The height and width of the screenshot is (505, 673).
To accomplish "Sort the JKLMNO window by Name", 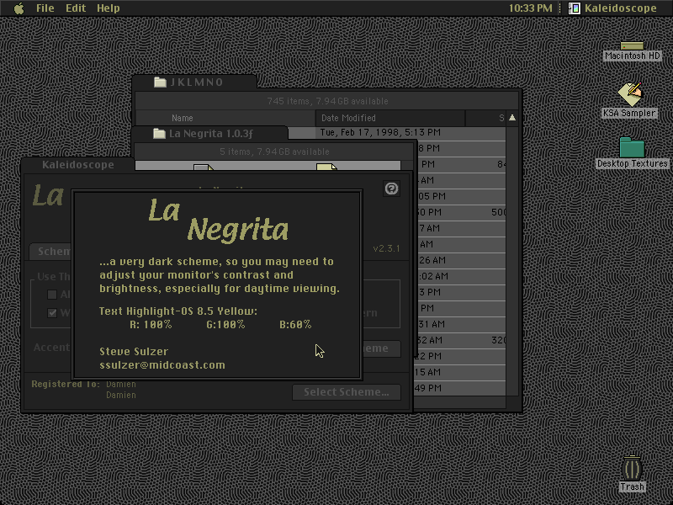I will click(x=225, y=118).
